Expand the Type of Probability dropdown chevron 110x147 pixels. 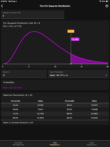tap(106, 75)
